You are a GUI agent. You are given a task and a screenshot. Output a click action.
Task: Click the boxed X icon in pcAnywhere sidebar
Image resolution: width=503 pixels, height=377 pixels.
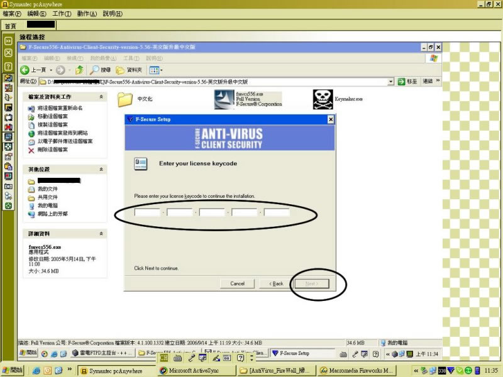coord(8,53)
